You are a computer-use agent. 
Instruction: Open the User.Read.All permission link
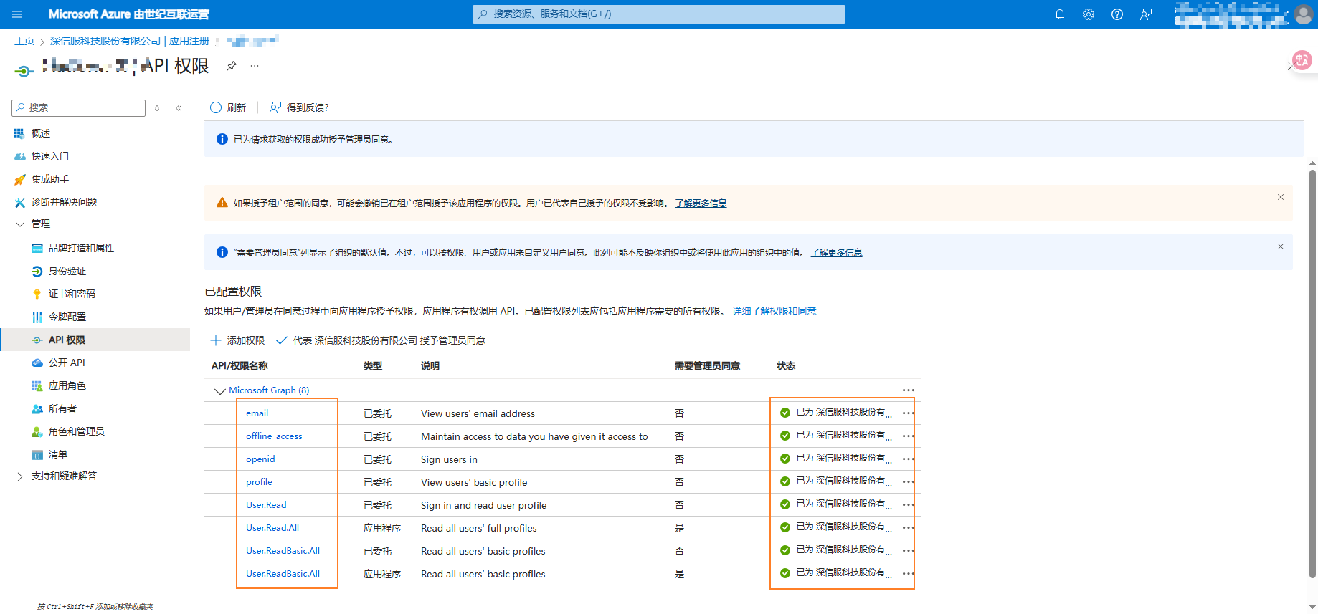(x=272, y=528)
